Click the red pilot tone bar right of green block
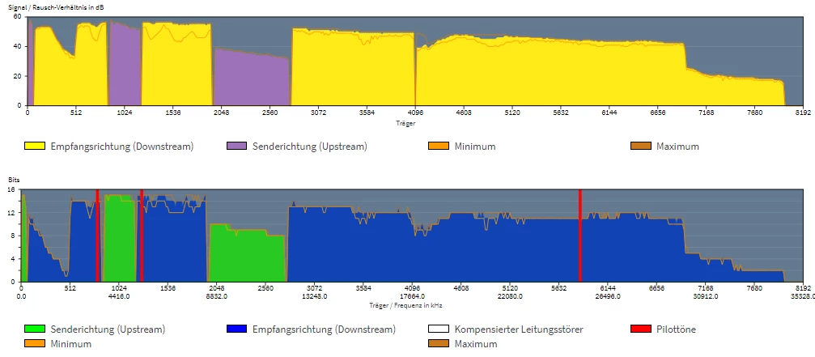This screenshot has height=357, width=815. coord(142,236)
